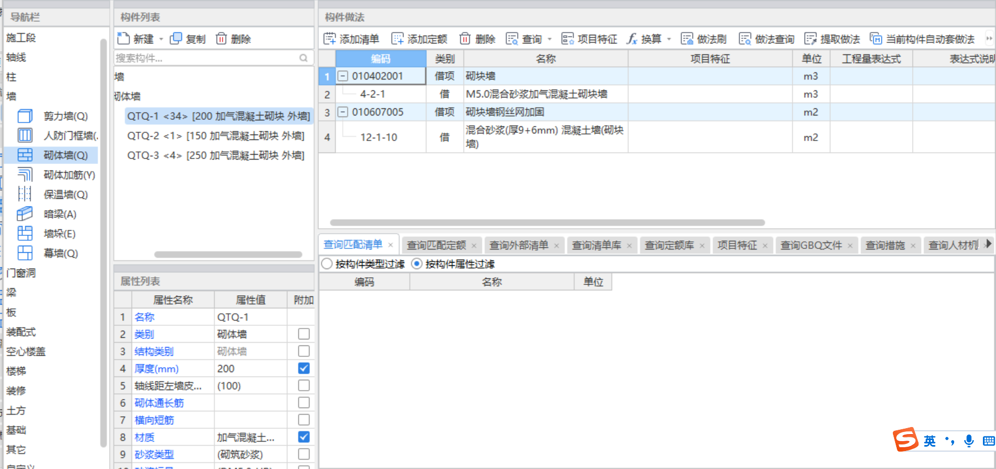996x469 pixels.
Task: Click the 构件列表 horizontal scrollbar
Action: pyautogui.click(x=228, y=254)
